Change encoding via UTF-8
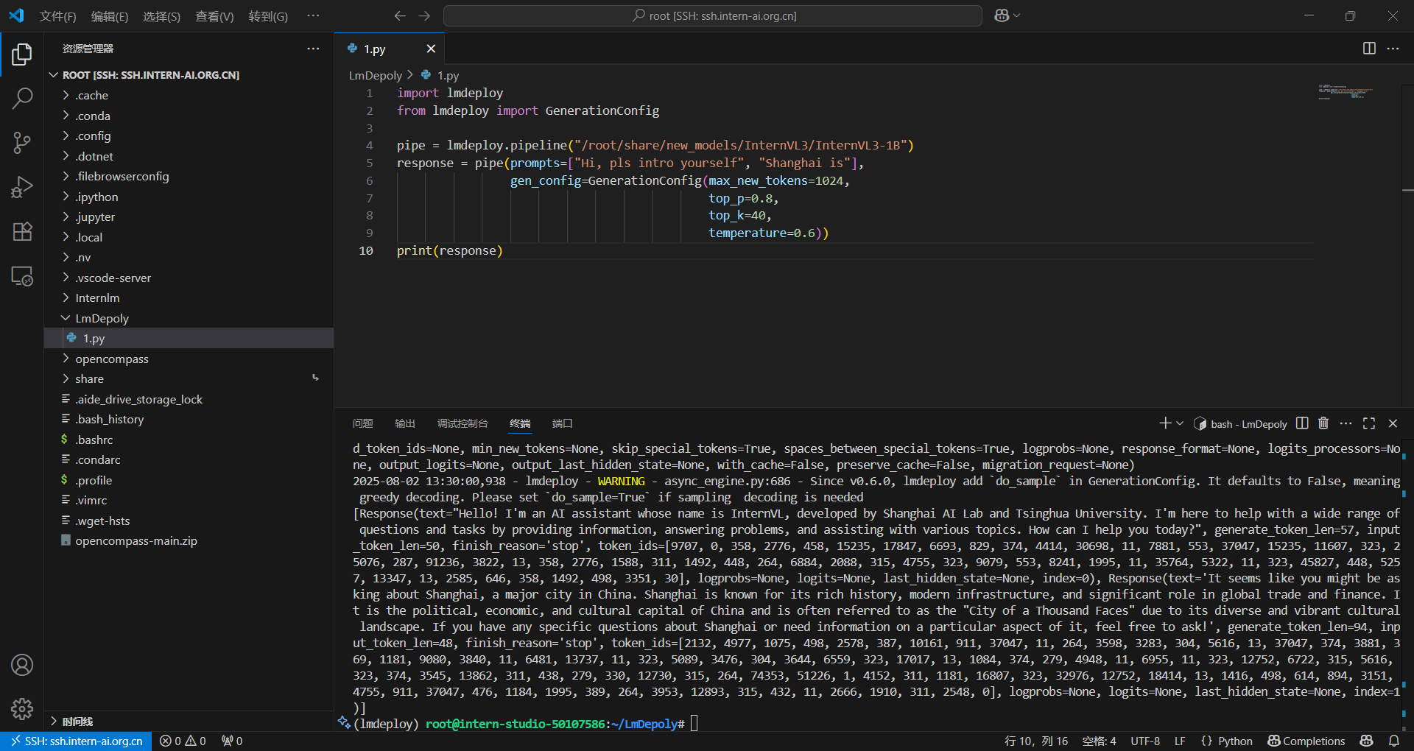The image size is (1414, 751). click(x=1145, y=741)
